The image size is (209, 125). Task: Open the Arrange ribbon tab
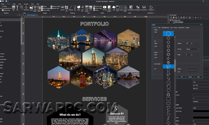[x=26, y=4]
